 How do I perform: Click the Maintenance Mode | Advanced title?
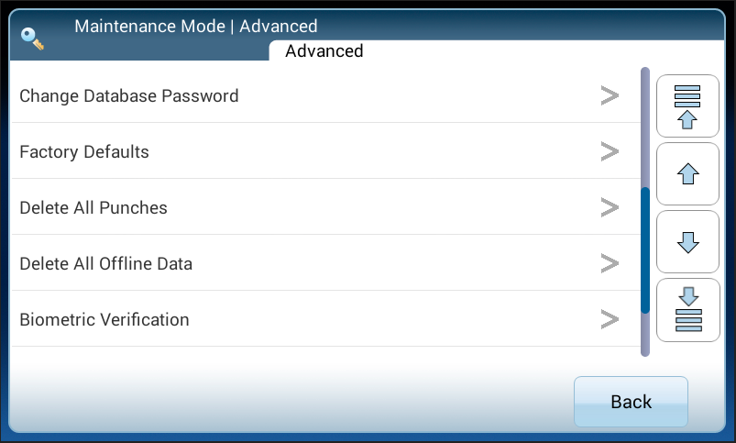(x=196, y=26)
